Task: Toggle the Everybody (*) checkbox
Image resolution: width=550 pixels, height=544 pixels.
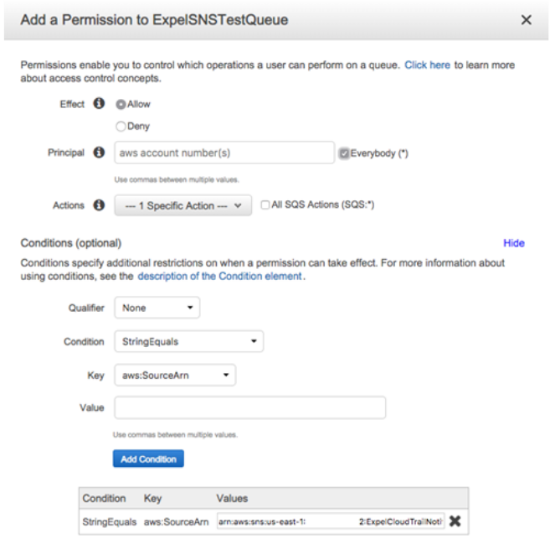Action: point(344,153)
